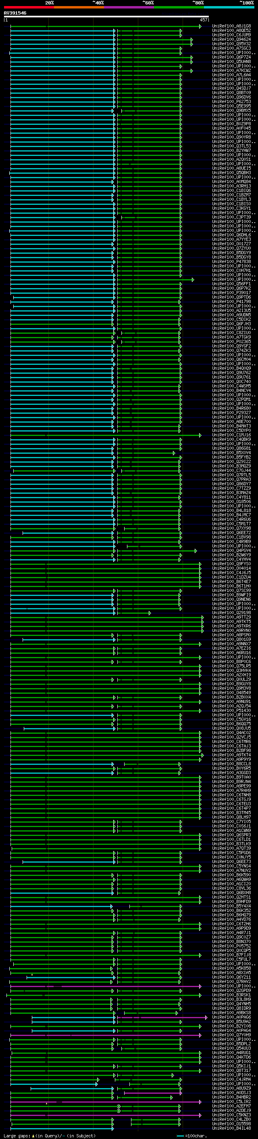This screenshot has height=1139, width=258.
Task: Select hit label UniRef100_Q54UU3
Action: coord(231,1048)
